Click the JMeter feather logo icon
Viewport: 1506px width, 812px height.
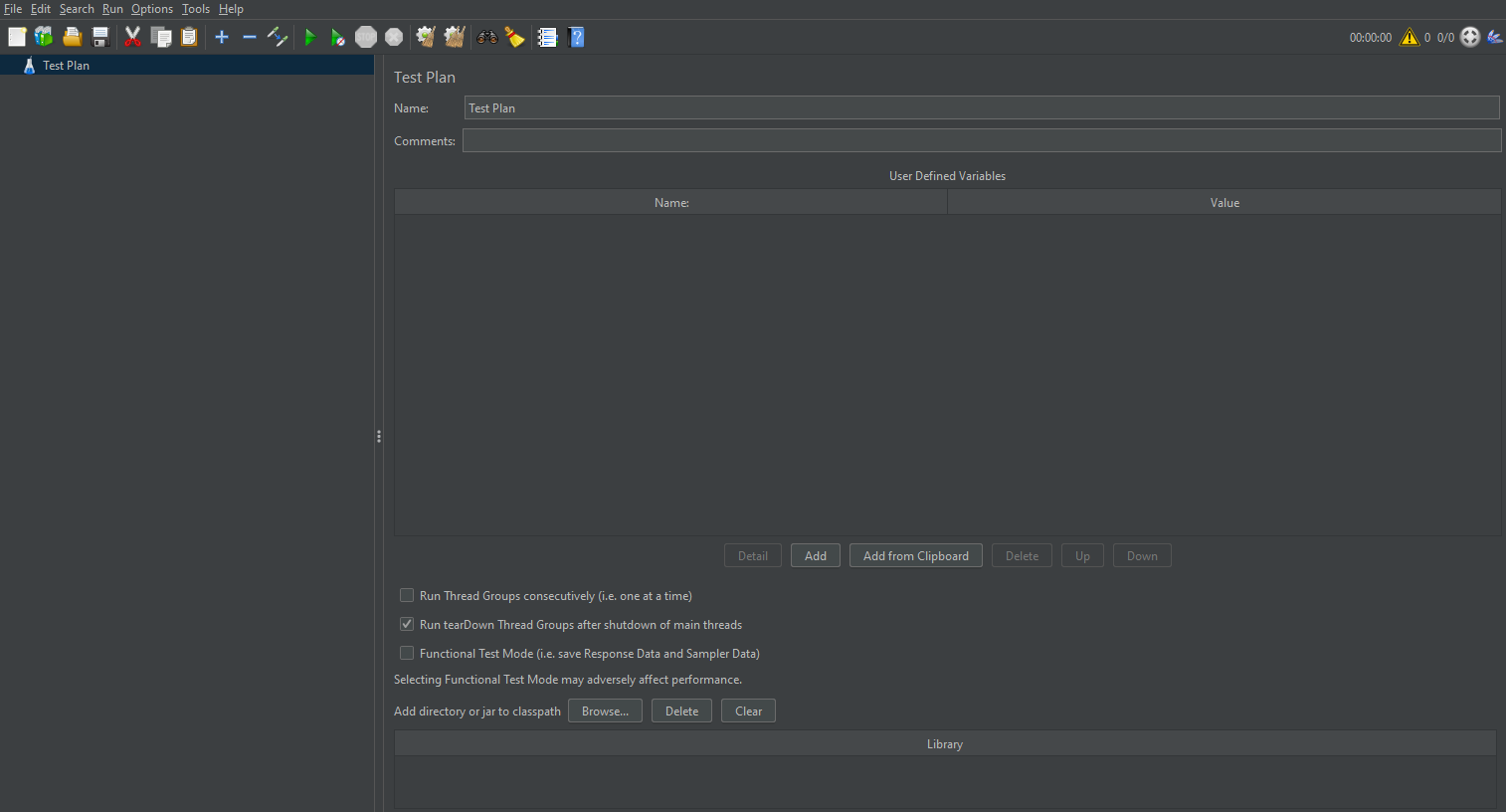pos(1494,37)
